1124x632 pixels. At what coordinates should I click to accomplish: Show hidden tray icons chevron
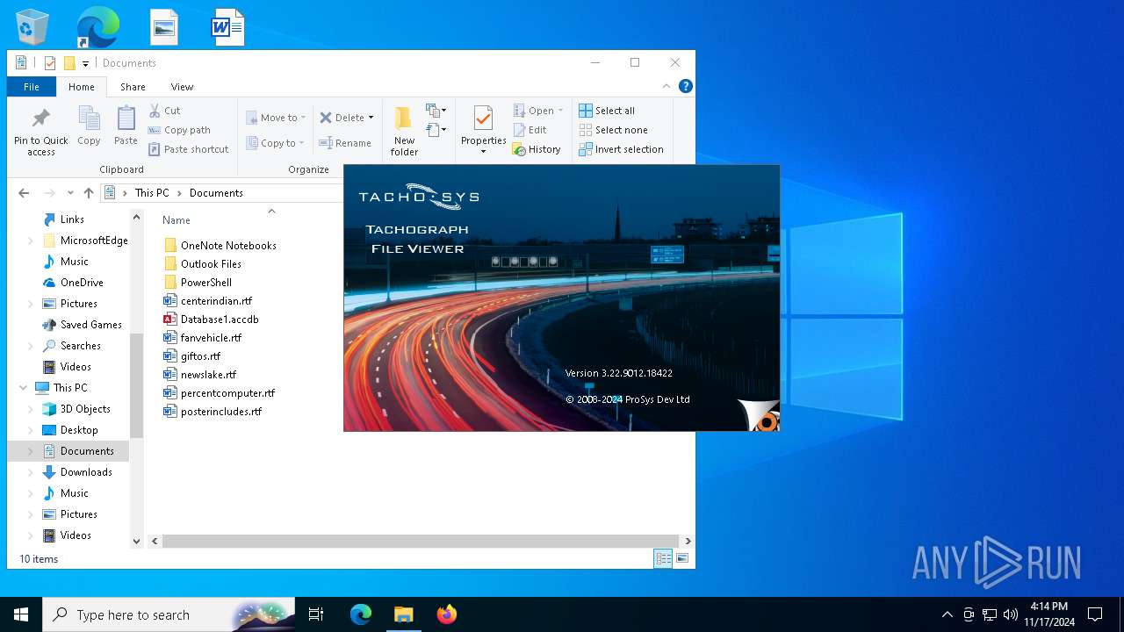947,614
